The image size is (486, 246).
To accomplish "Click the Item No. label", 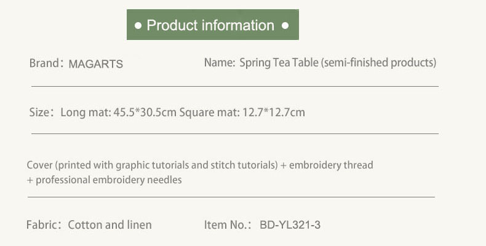I will pos(228,225).
